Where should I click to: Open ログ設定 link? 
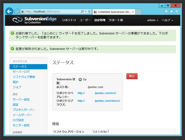click(18, 120)
